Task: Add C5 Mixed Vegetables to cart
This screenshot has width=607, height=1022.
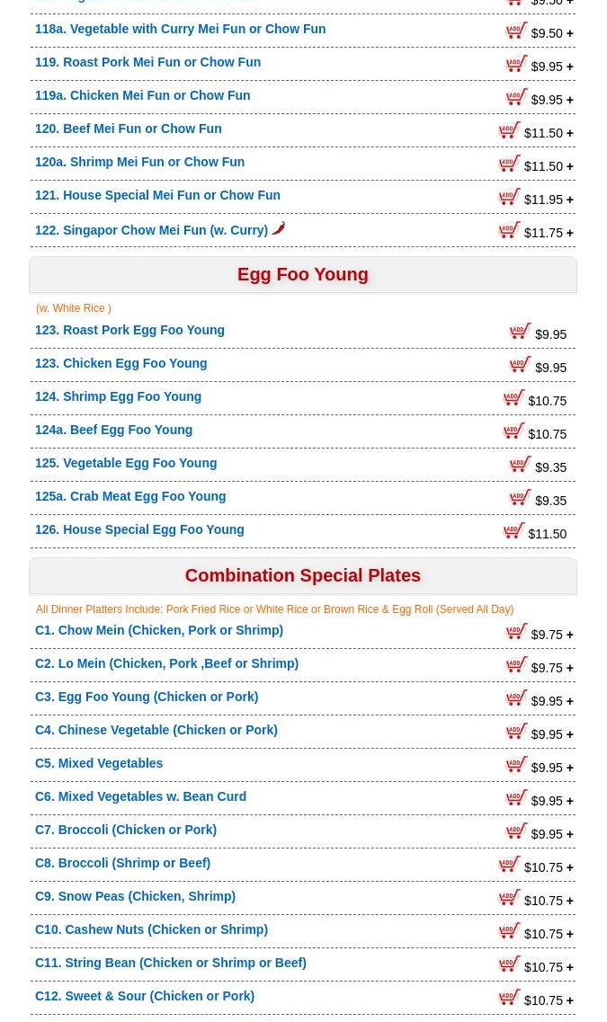Action: pos(517,765)
